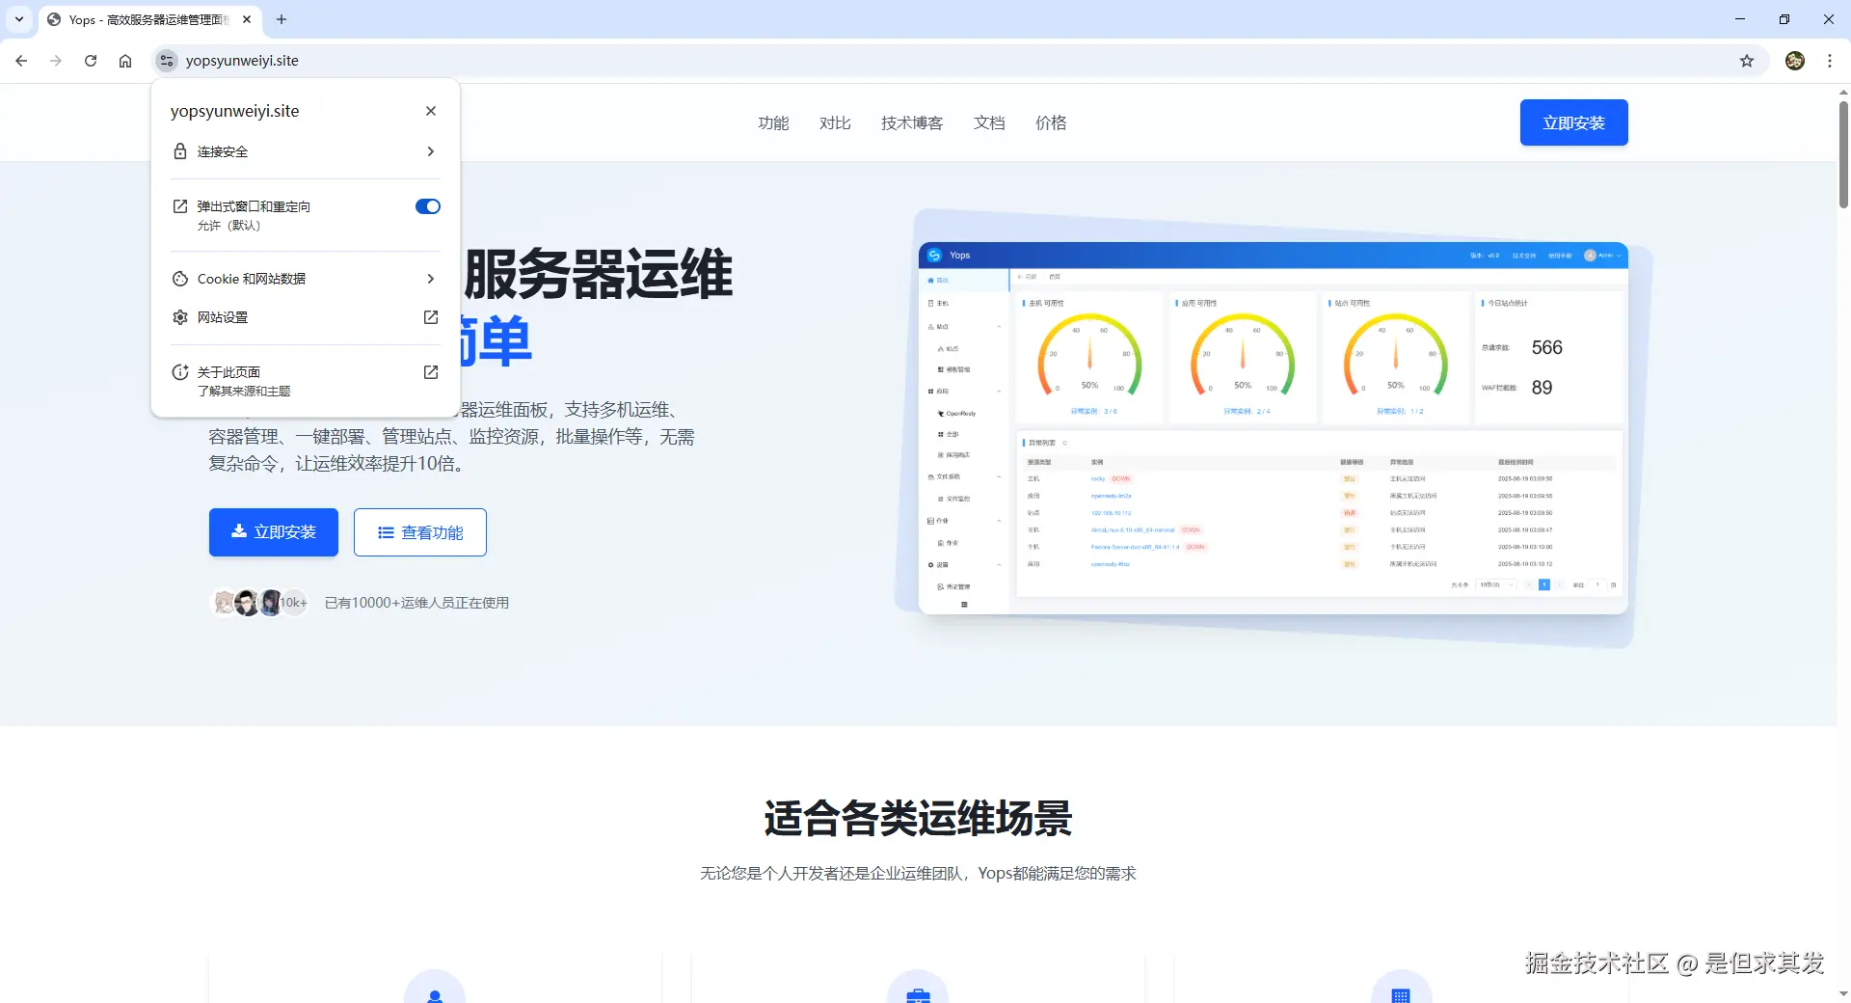The height and width of the screenshot is (1003, 1851).
Task: Click the back navigation arrow
Action: (x=21, y=60)
